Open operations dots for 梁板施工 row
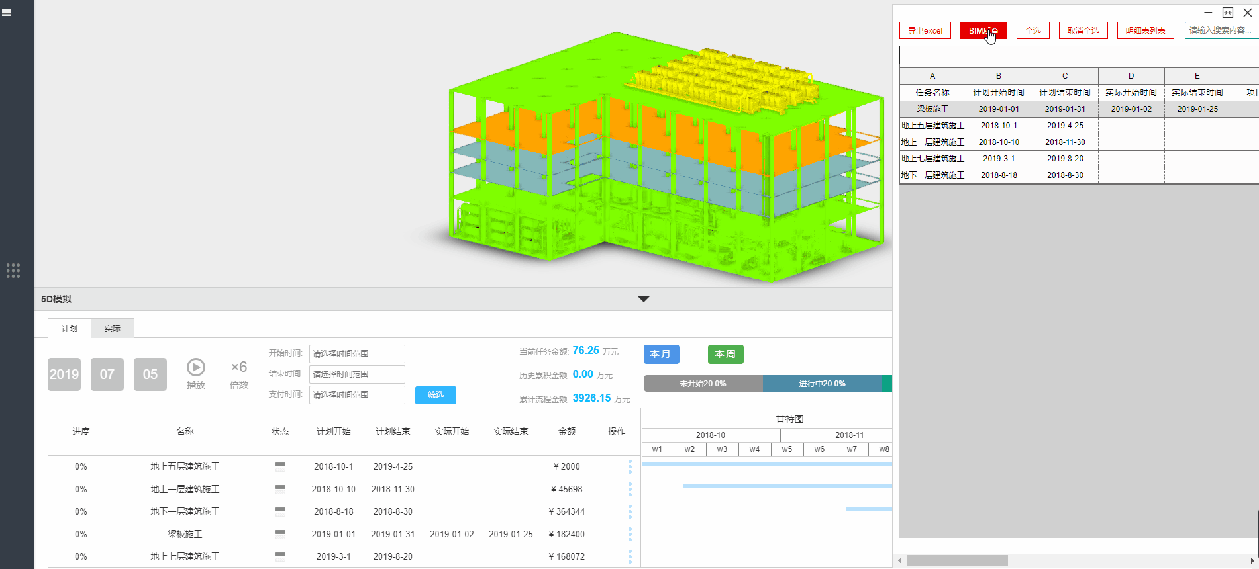1259x569 pixels. pos(630,535)
